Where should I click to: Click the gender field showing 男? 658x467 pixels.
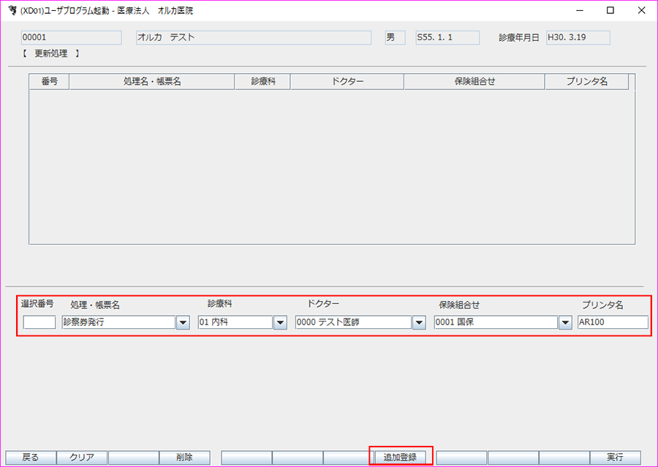(393, 37)
